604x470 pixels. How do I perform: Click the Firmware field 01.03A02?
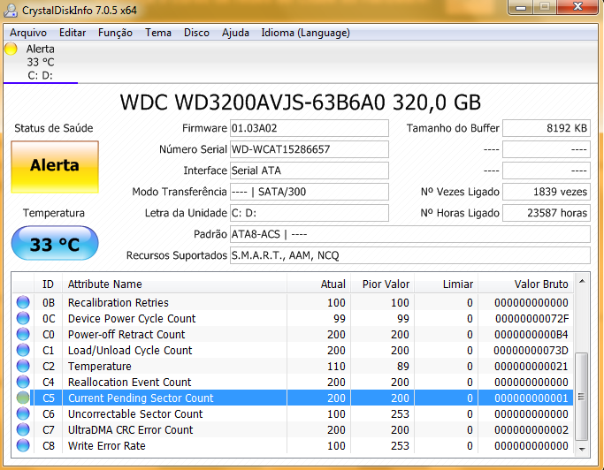[x=310, y=128]
